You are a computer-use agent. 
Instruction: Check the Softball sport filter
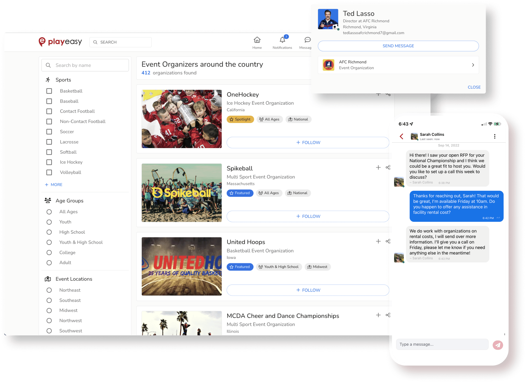click(49, 152)
